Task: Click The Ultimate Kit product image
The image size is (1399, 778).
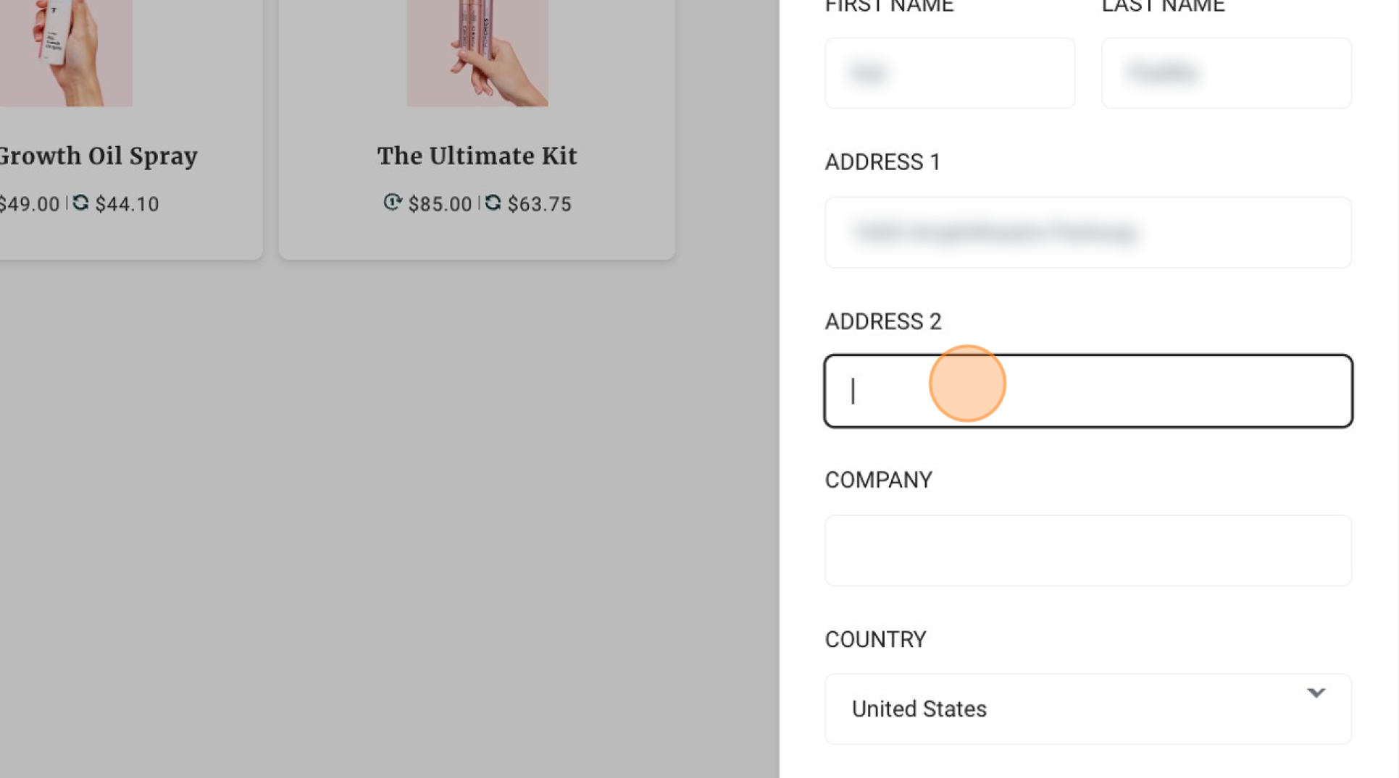Action: pyautogui.click(x=477, y=53)
